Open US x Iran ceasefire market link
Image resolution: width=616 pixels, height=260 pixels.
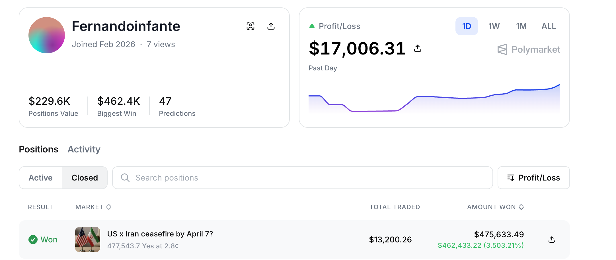tap(160, 234)
